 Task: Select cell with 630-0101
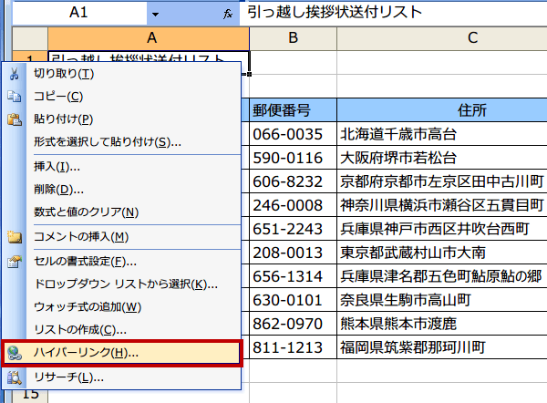293,300
